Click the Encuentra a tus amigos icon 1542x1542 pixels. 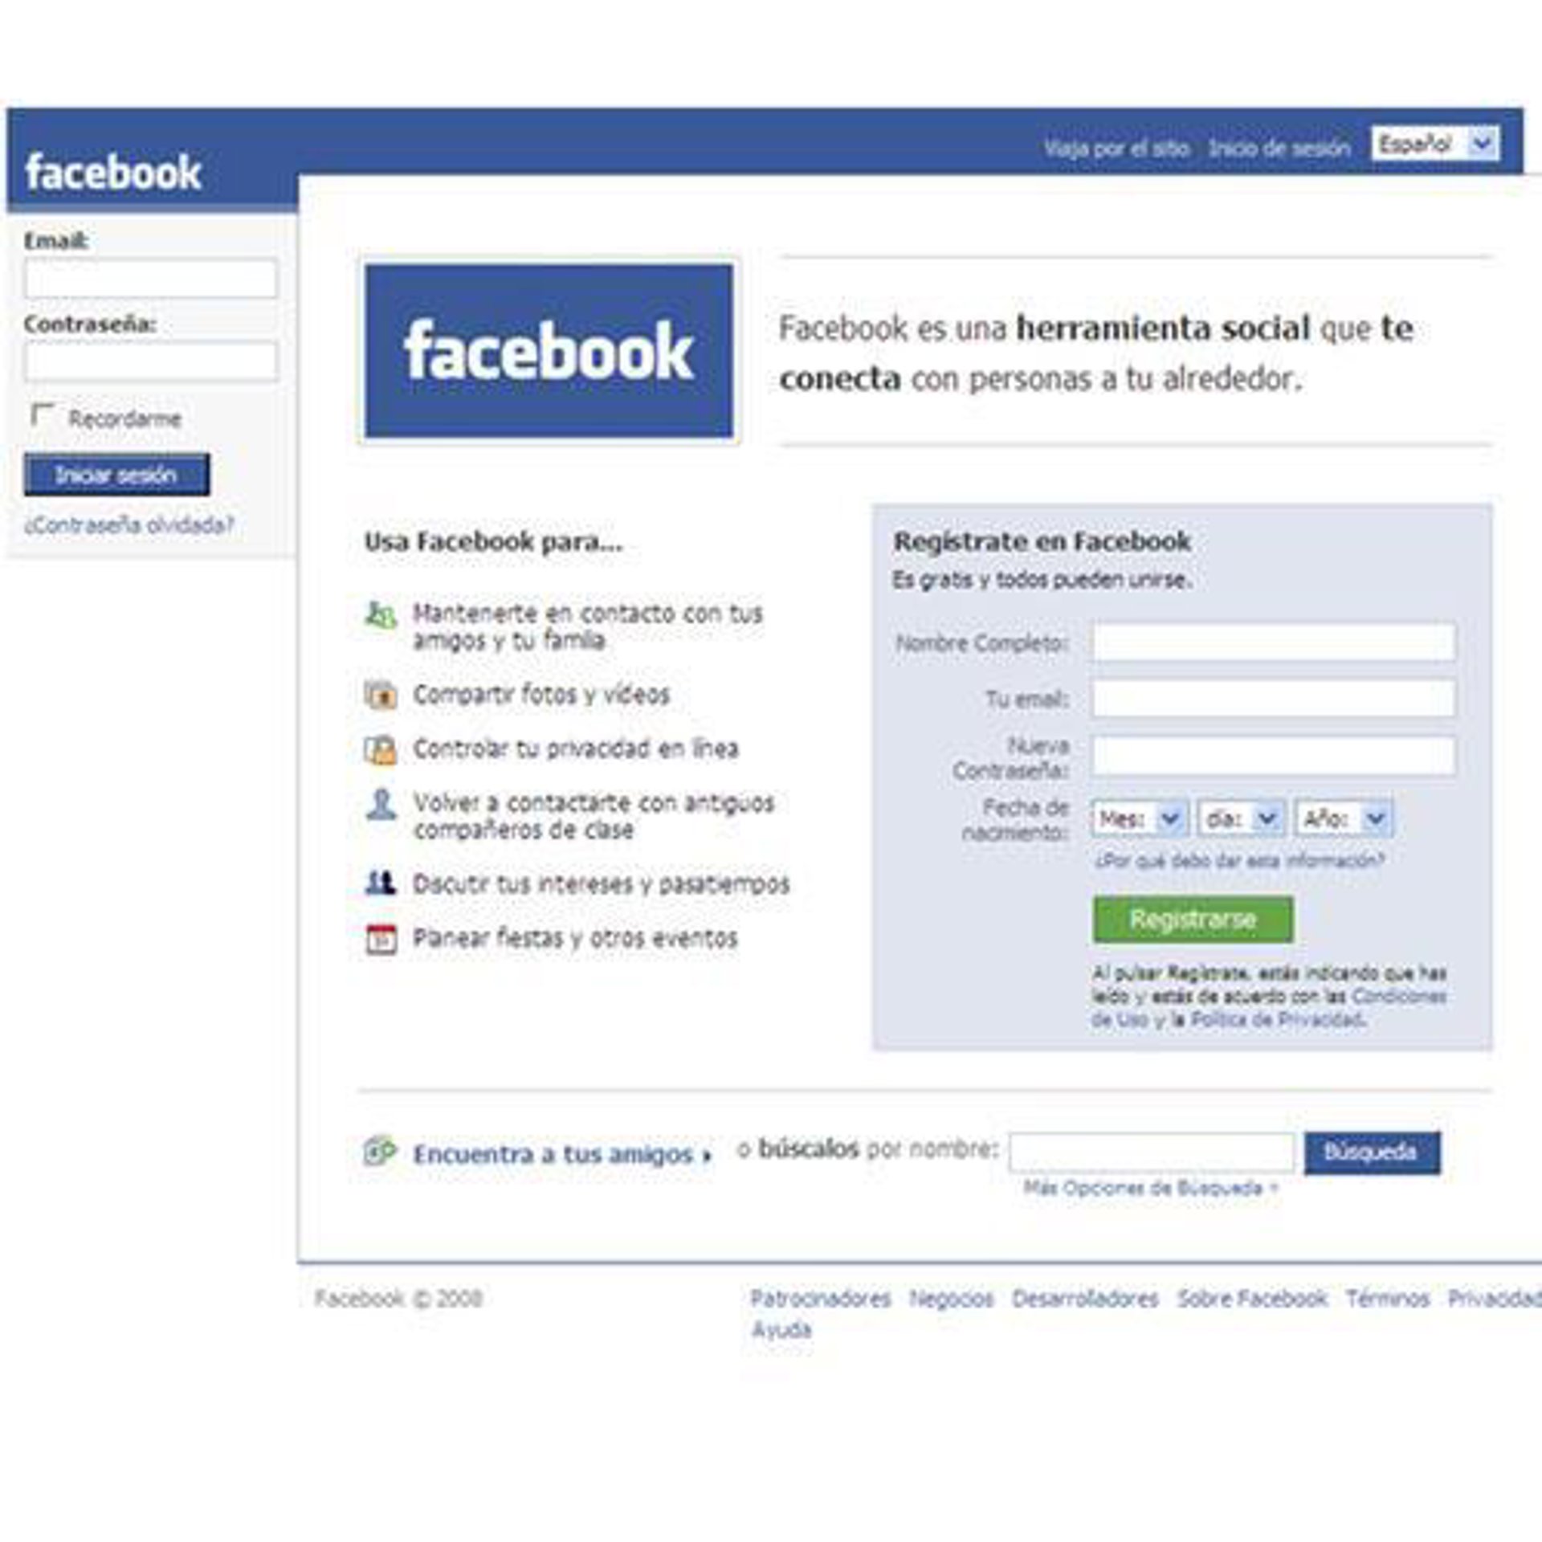[x=380, y=1152]
